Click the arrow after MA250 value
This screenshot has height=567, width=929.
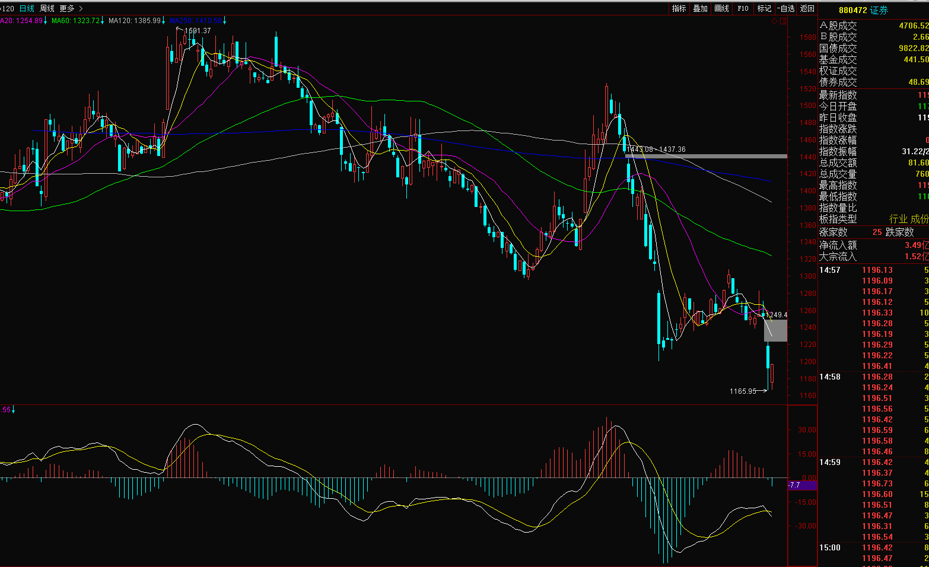tap(225, 21)
